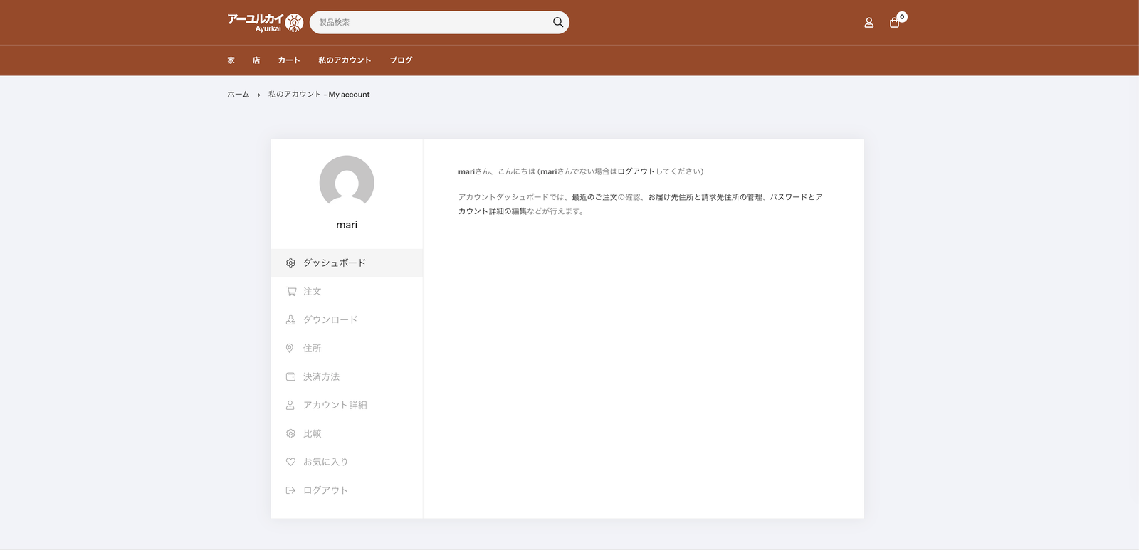Image resolution: width=1139 pixels, height=550 pixels.
Task: Open 比較 compare page in sidebar
Action: tap(312, 434)
